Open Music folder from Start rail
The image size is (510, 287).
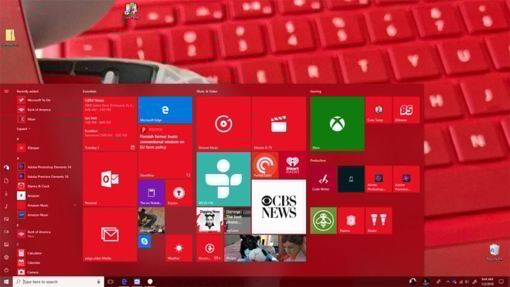coord(6,206)
